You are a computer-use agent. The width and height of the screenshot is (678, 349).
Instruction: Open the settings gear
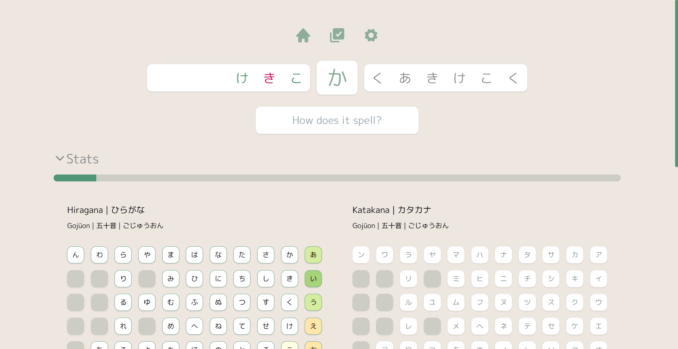coord(371,35)
